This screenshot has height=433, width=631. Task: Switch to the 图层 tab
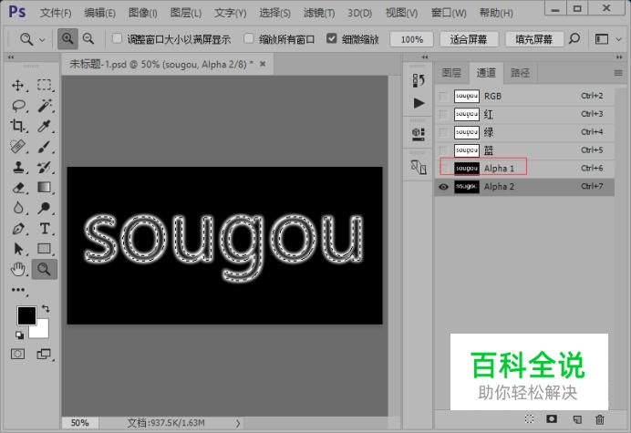point(451,73)
